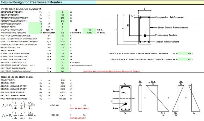This screenshot has width=204, height=121.
Task: Click the TRANSFER DESIGN STAGE heading
Action: coord(17,77)
